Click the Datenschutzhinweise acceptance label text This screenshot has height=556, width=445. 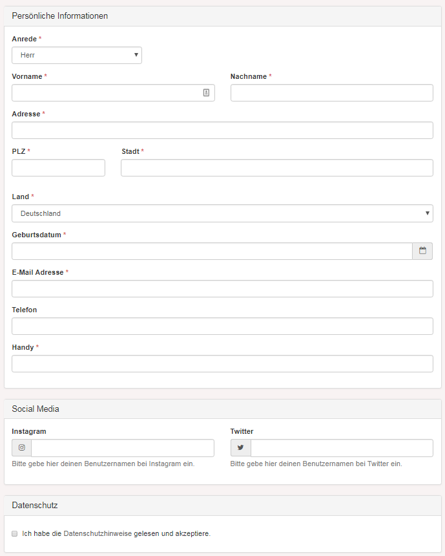pos(116,533)
